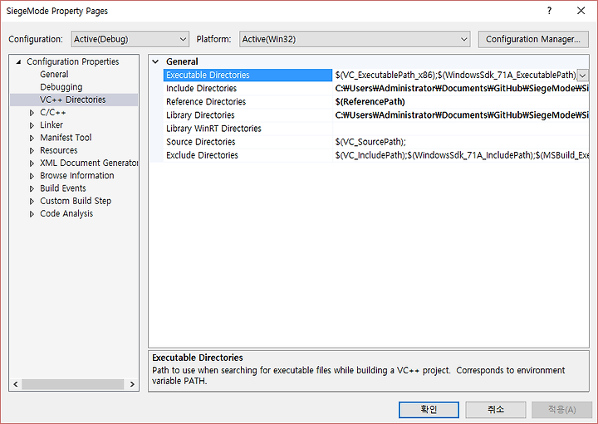
Task: Click the $(ReferencePath) value
Action: click(x=370, y=102)
